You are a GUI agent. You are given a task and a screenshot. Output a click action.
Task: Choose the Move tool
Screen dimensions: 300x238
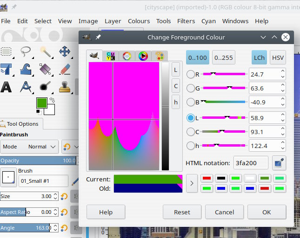click(65, 51)
